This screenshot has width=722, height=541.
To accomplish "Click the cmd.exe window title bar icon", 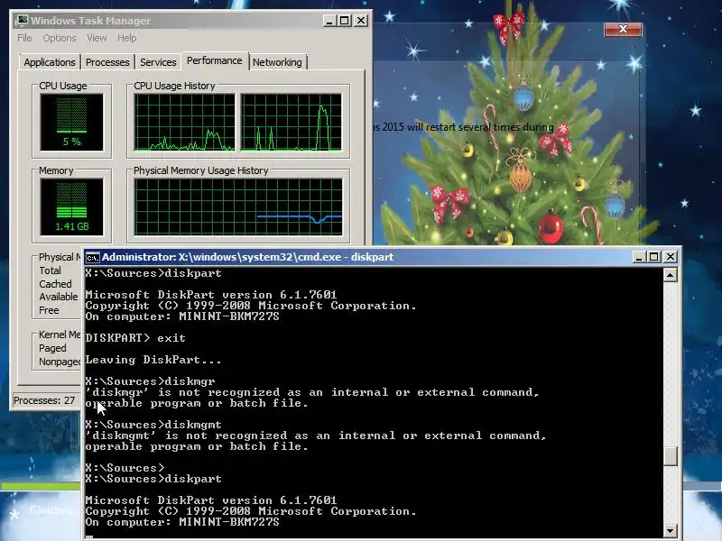I will (x=93, y=257).
